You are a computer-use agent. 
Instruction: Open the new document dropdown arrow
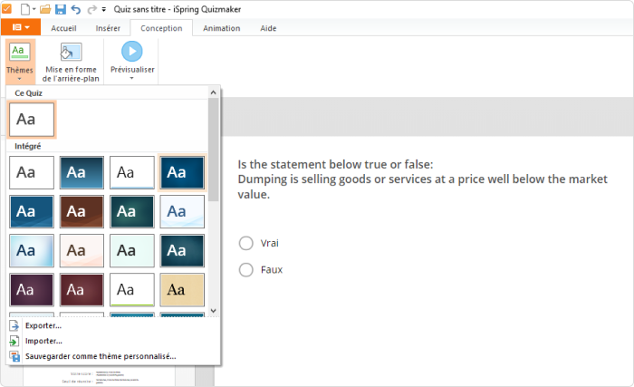34,9
